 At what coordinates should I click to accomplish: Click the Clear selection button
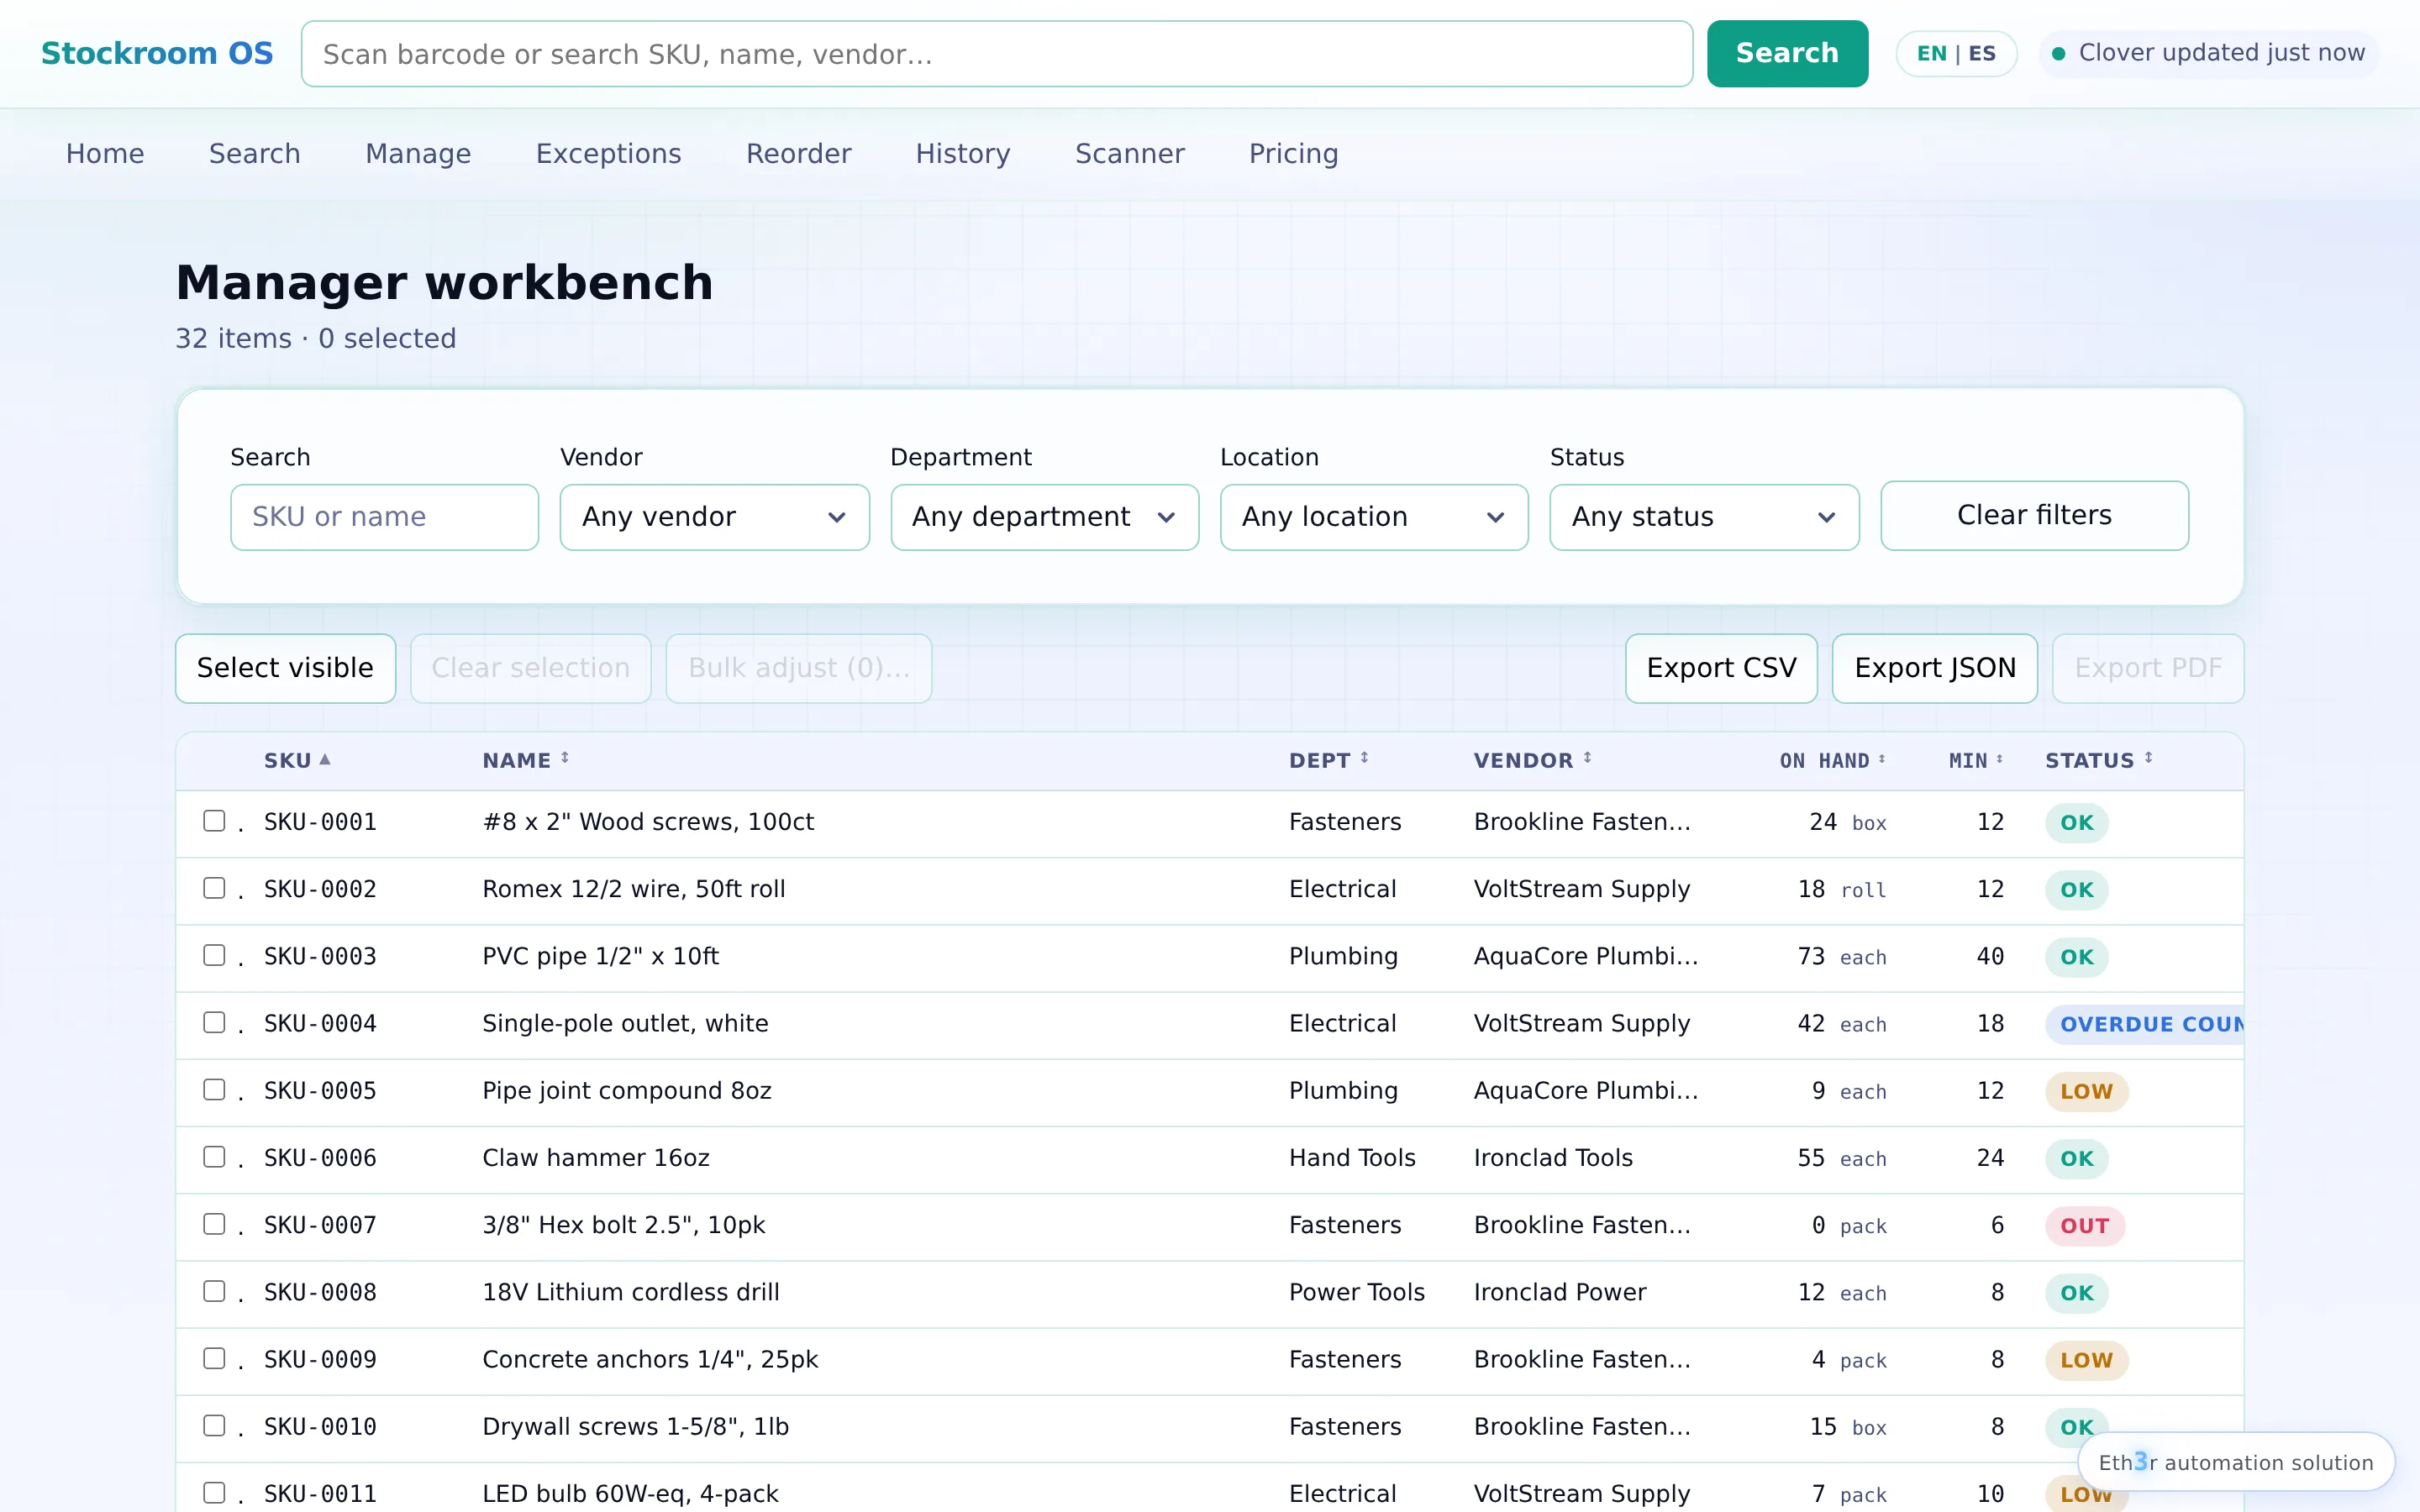[530, 668]
